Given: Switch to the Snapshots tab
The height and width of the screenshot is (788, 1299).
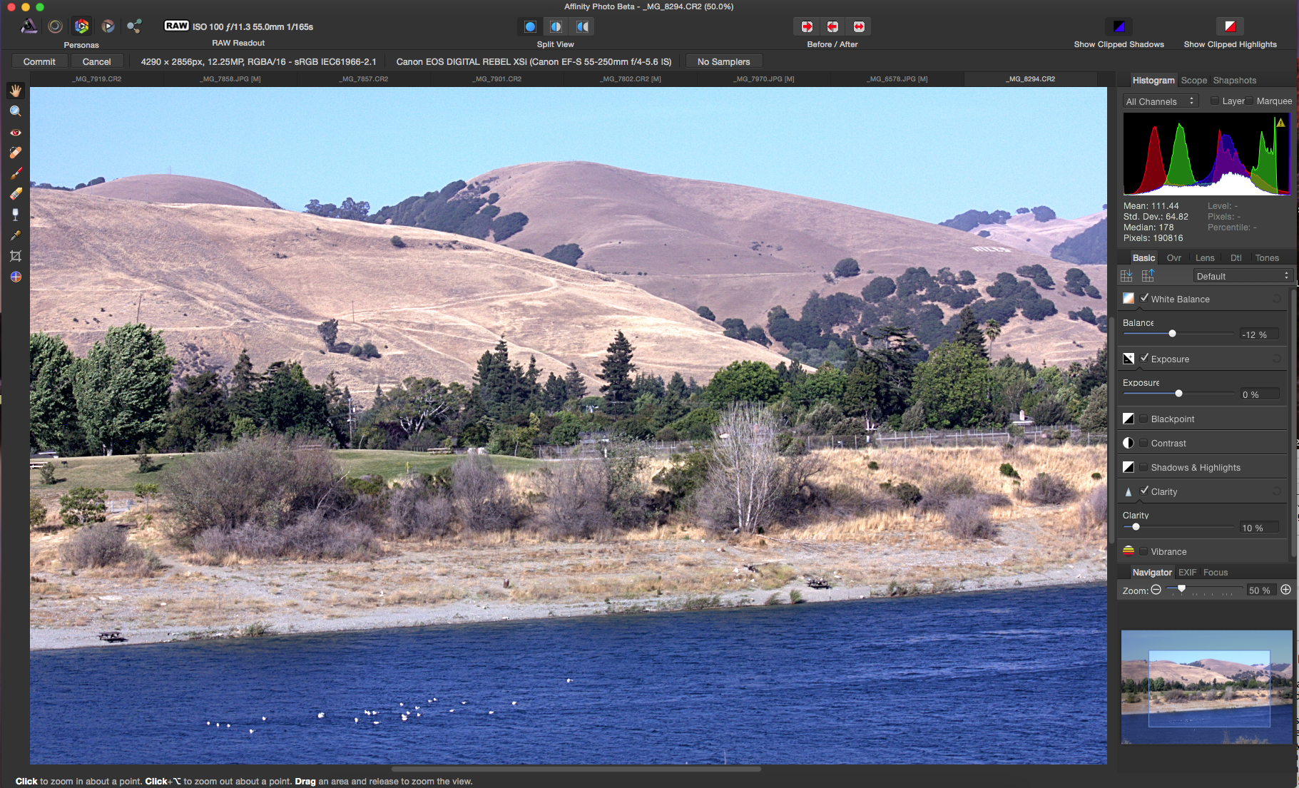Looking at the screenshot, I should pyautogui.click(x=1234, y=81).
